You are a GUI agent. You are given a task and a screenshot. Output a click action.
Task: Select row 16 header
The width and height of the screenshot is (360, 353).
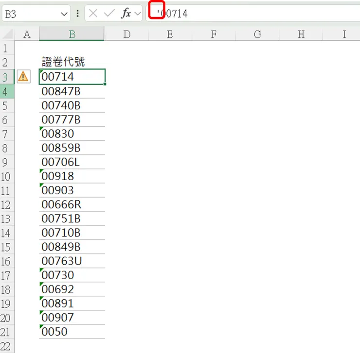[7, 261]
